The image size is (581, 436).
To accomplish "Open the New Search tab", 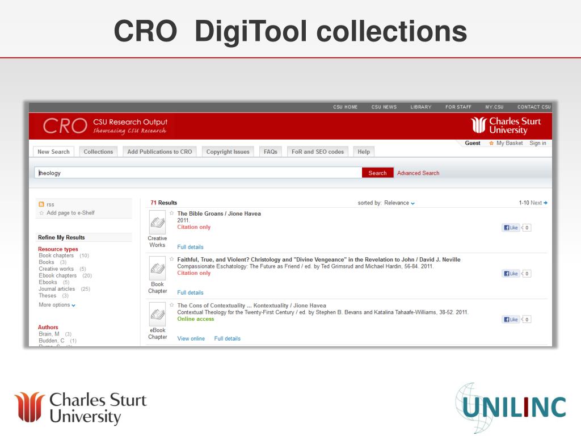I will point(53,152).
